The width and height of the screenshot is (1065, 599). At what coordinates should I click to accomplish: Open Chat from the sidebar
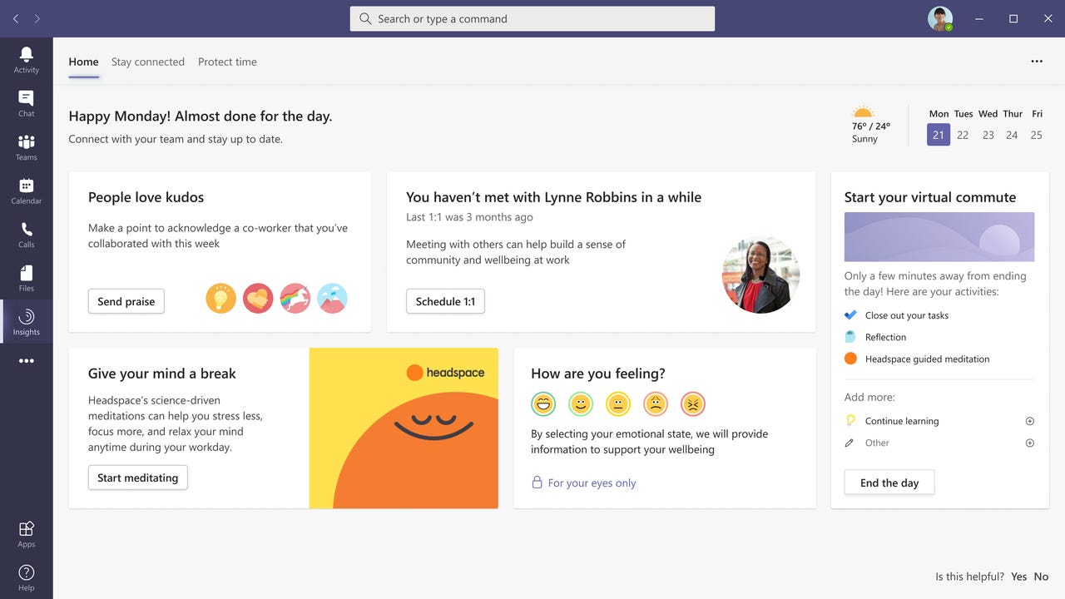pos(26,102)
